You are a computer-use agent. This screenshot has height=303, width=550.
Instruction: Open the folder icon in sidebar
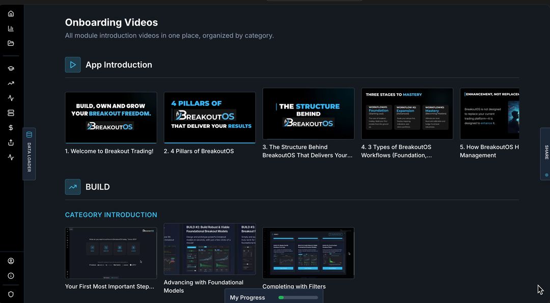click(x=11, y=43)
